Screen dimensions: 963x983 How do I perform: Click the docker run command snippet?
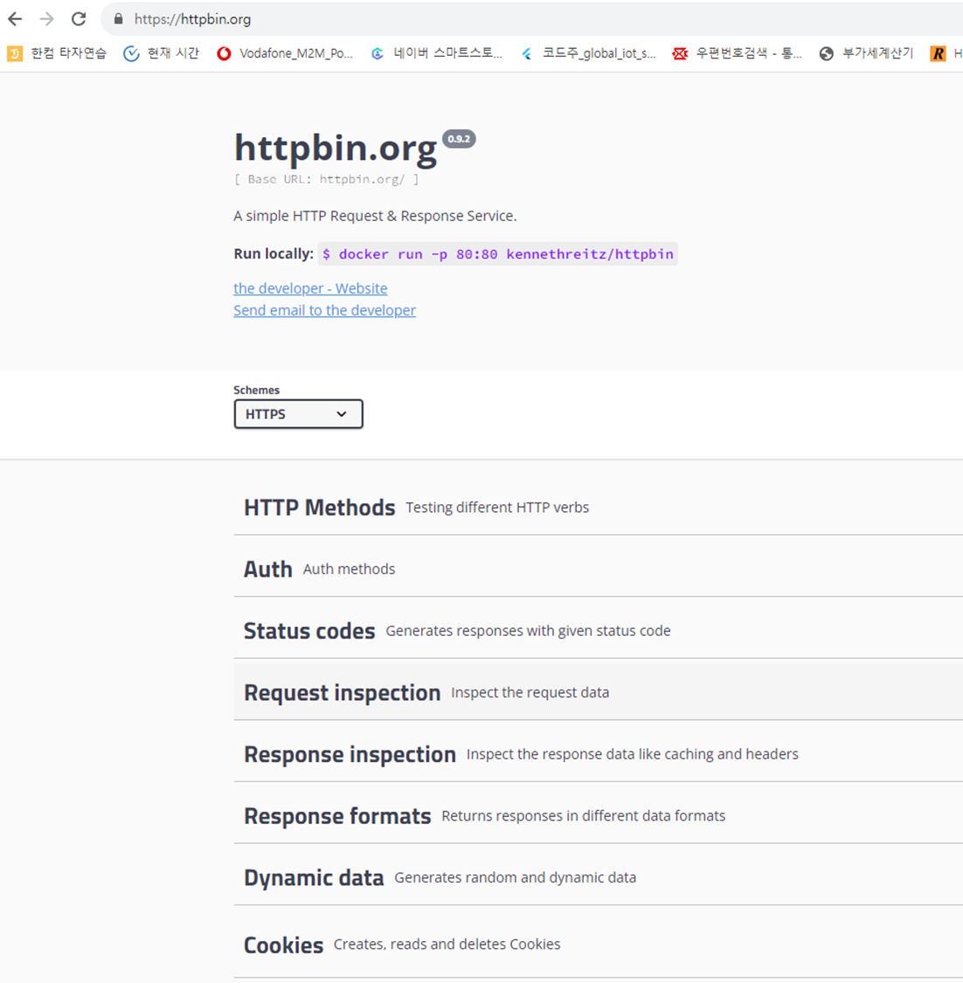(x=498, y=254)
